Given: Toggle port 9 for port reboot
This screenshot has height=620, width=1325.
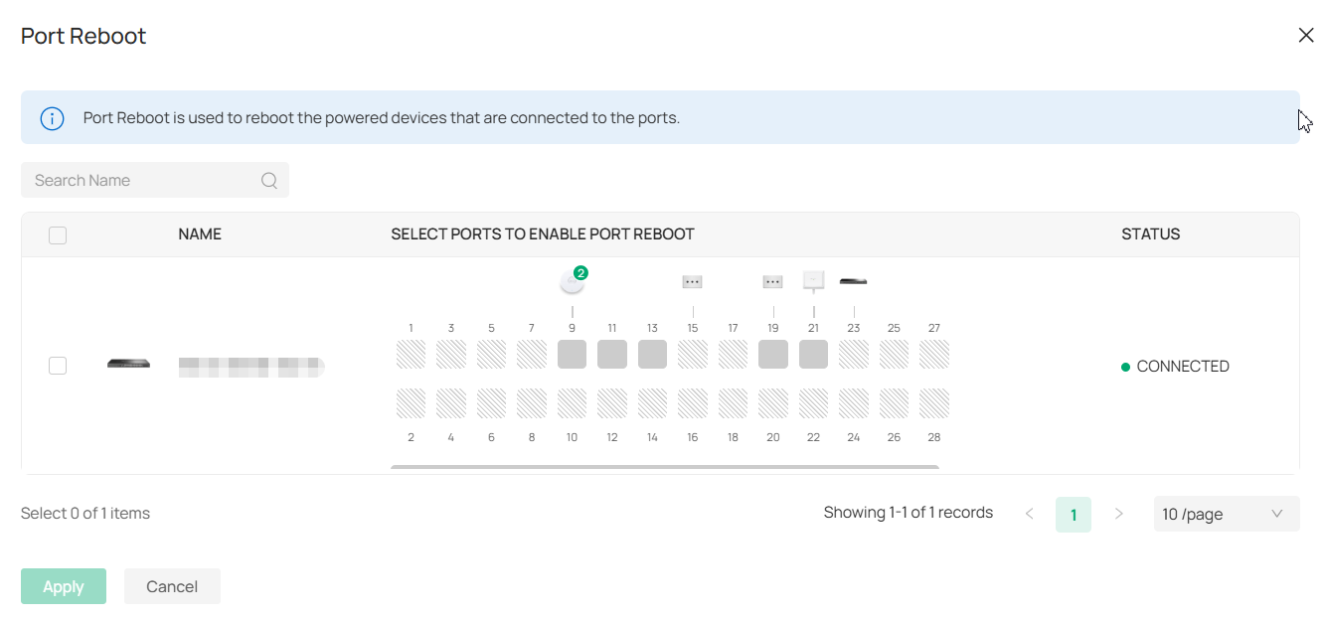Looking at the screenshot, I should (x=573, y=353).
